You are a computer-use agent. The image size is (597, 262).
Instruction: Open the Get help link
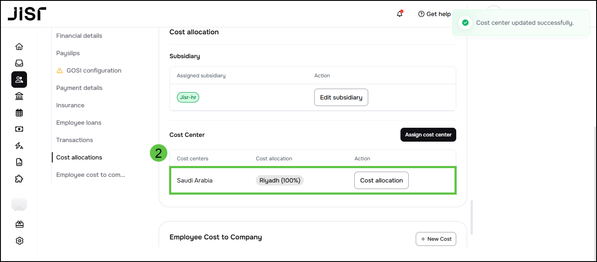(434, 14)
